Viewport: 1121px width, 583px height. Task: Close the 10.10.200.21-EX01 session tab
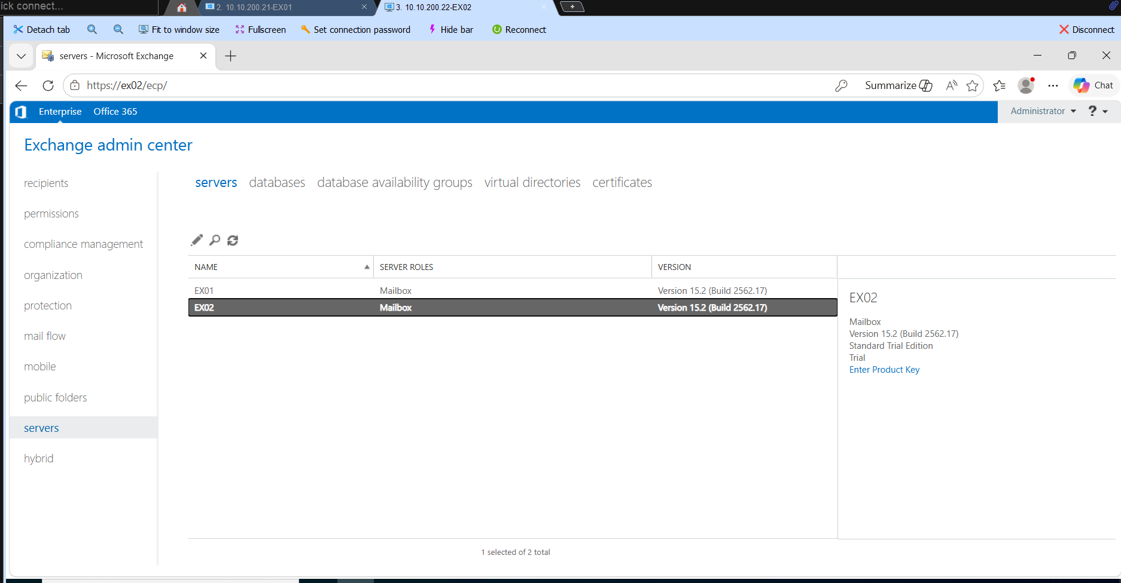click(364, 7)
